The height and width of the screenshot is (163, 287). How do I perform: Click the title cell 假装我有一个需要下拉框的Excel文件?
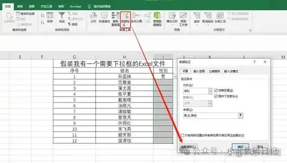tap(113, 64)
